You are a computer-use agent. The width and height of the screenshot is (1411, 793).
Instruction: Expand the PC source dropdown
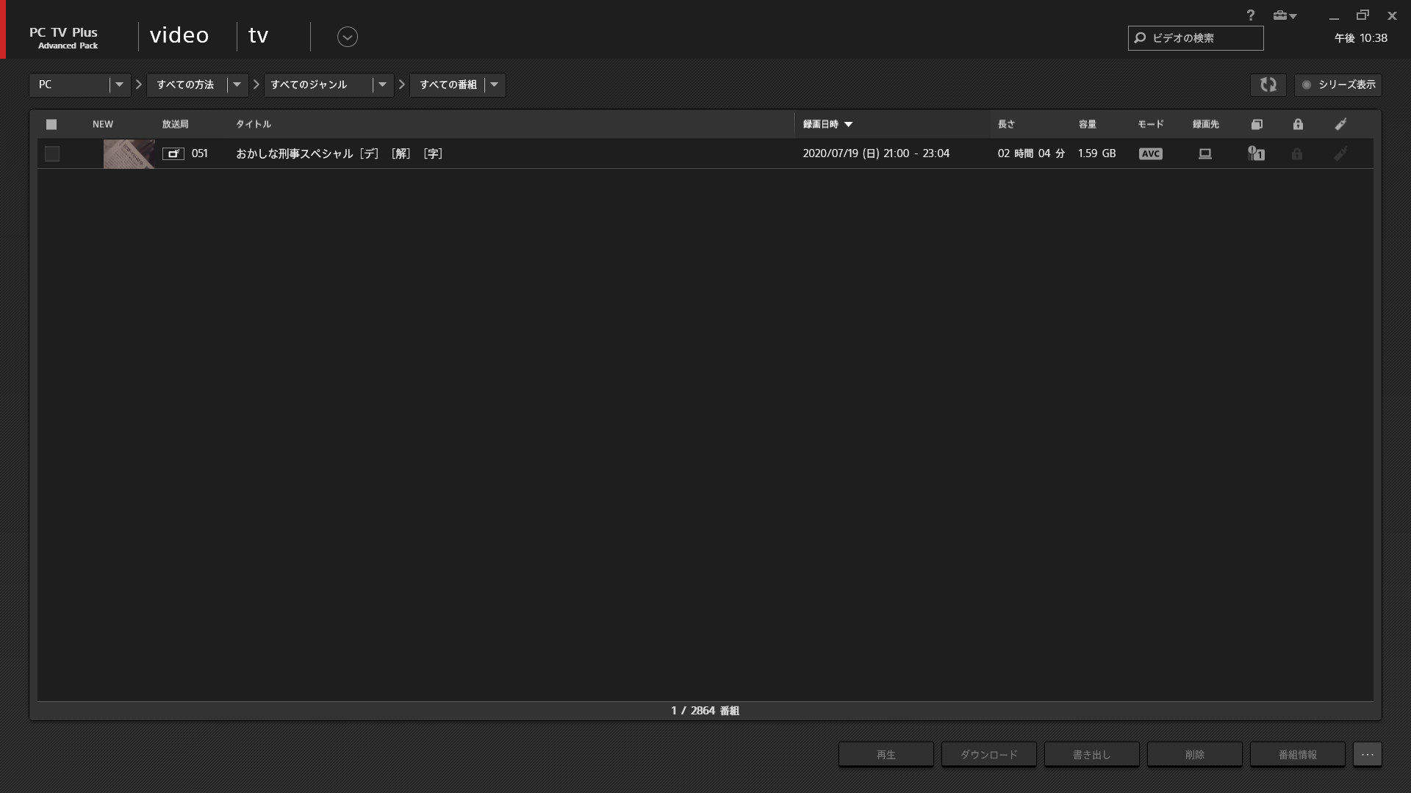point(119,84)
